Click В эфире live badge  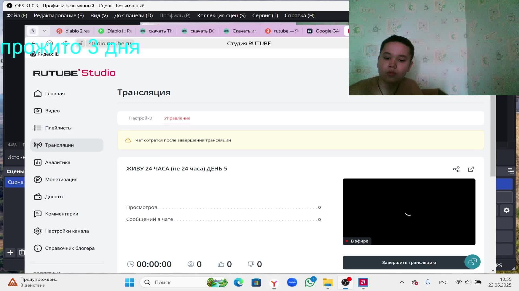(x=357, y=241)
